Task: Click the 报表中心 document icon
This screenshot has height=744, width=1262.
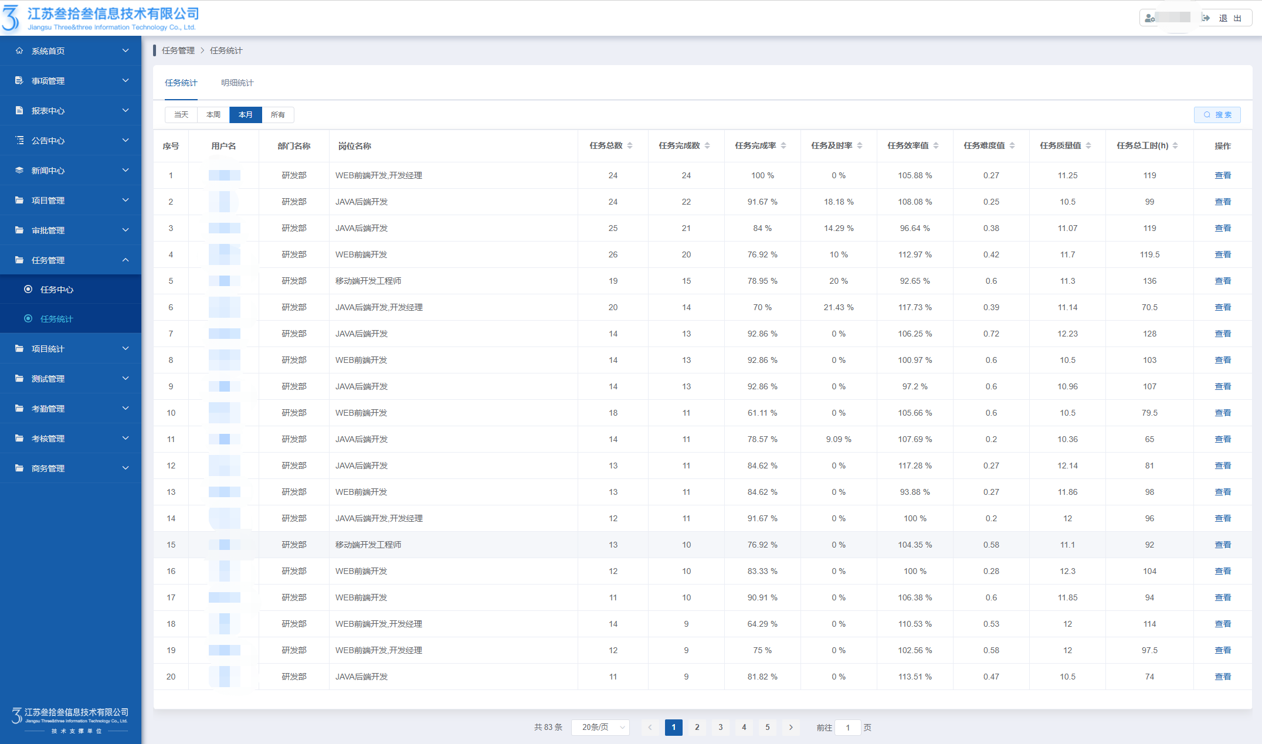Action: 19,111
